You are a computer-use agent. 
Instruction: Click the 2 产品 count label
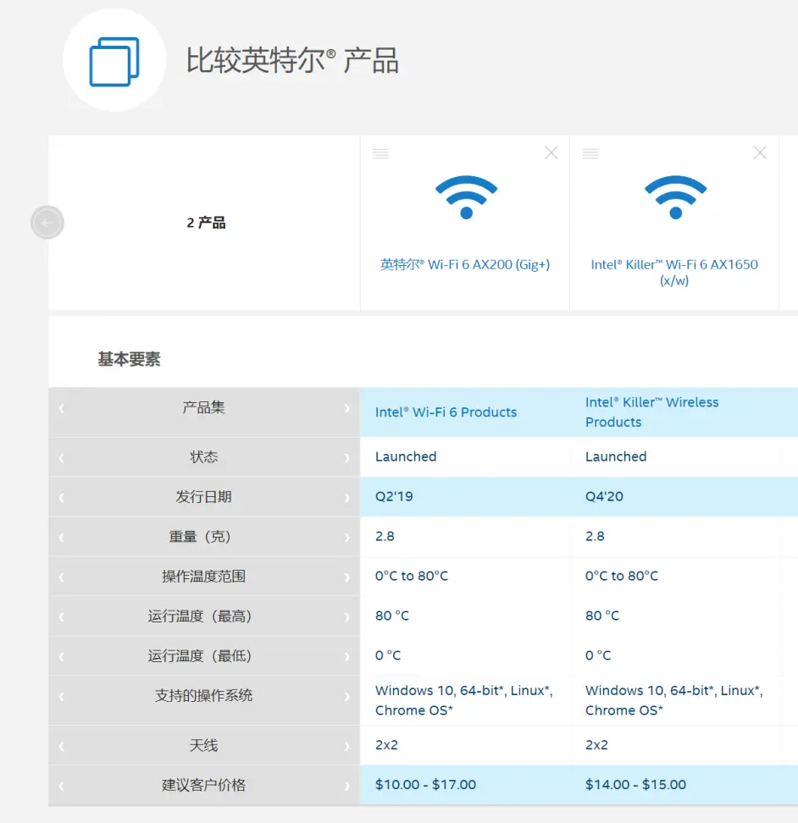coord(206,223)
